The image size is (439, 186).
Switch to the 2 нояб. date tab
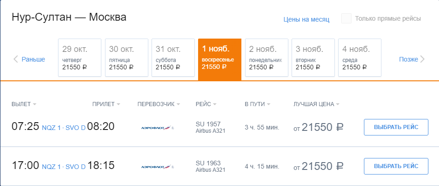pos(266,57)
